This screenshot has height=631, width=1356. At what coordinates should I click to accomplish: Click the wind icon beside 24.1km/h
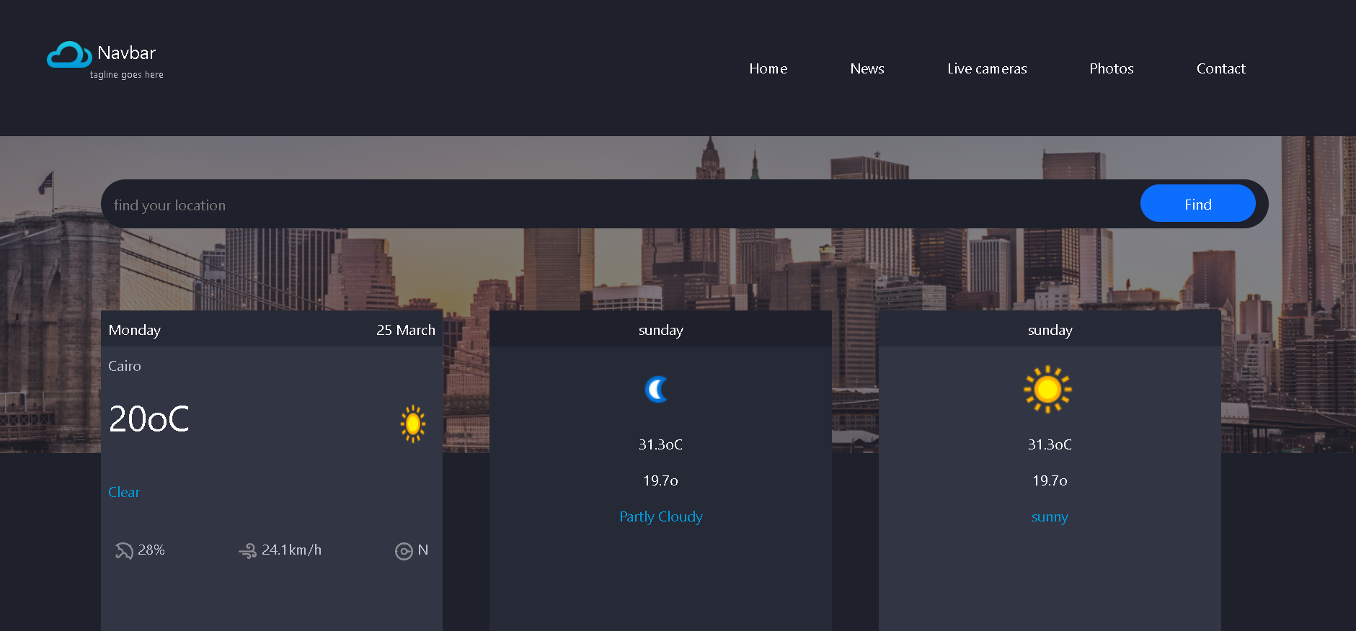247,551
